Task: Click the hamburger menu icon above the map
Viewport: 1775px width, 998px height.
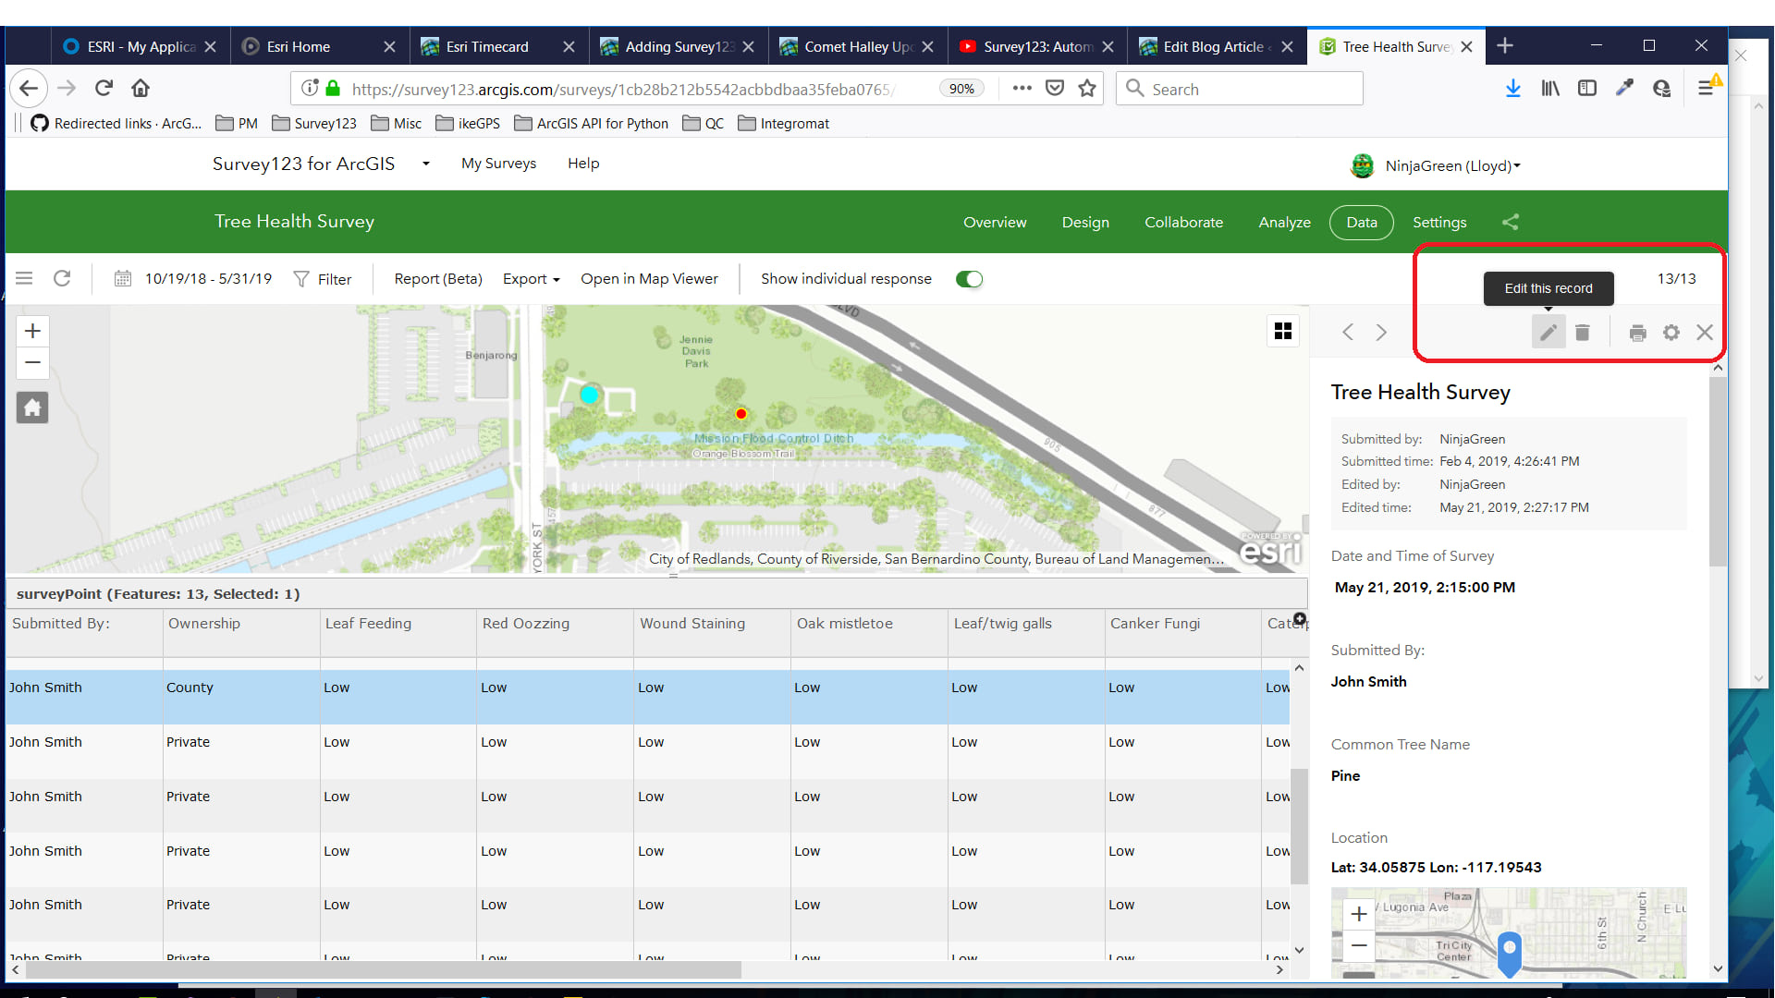Action: click(x=23, y=277)
